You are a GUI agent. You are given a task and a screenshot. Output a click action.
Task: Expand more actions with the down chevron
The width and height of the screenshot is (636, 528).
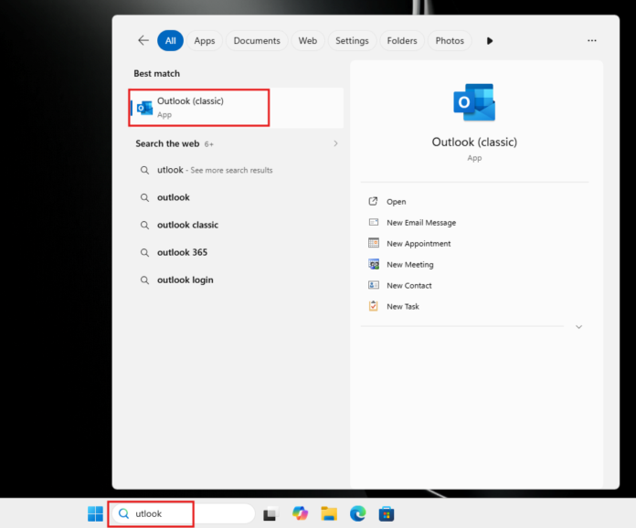point(578,327)
